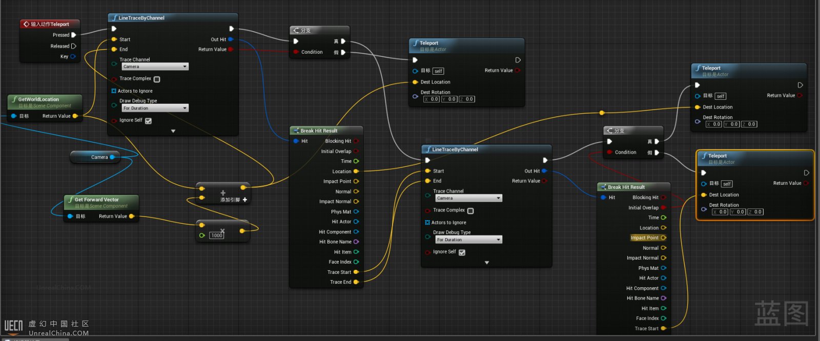This screenshot has height=341, width=820.
Task: Click the 1000 value field on multiply node
Action: 217,236
